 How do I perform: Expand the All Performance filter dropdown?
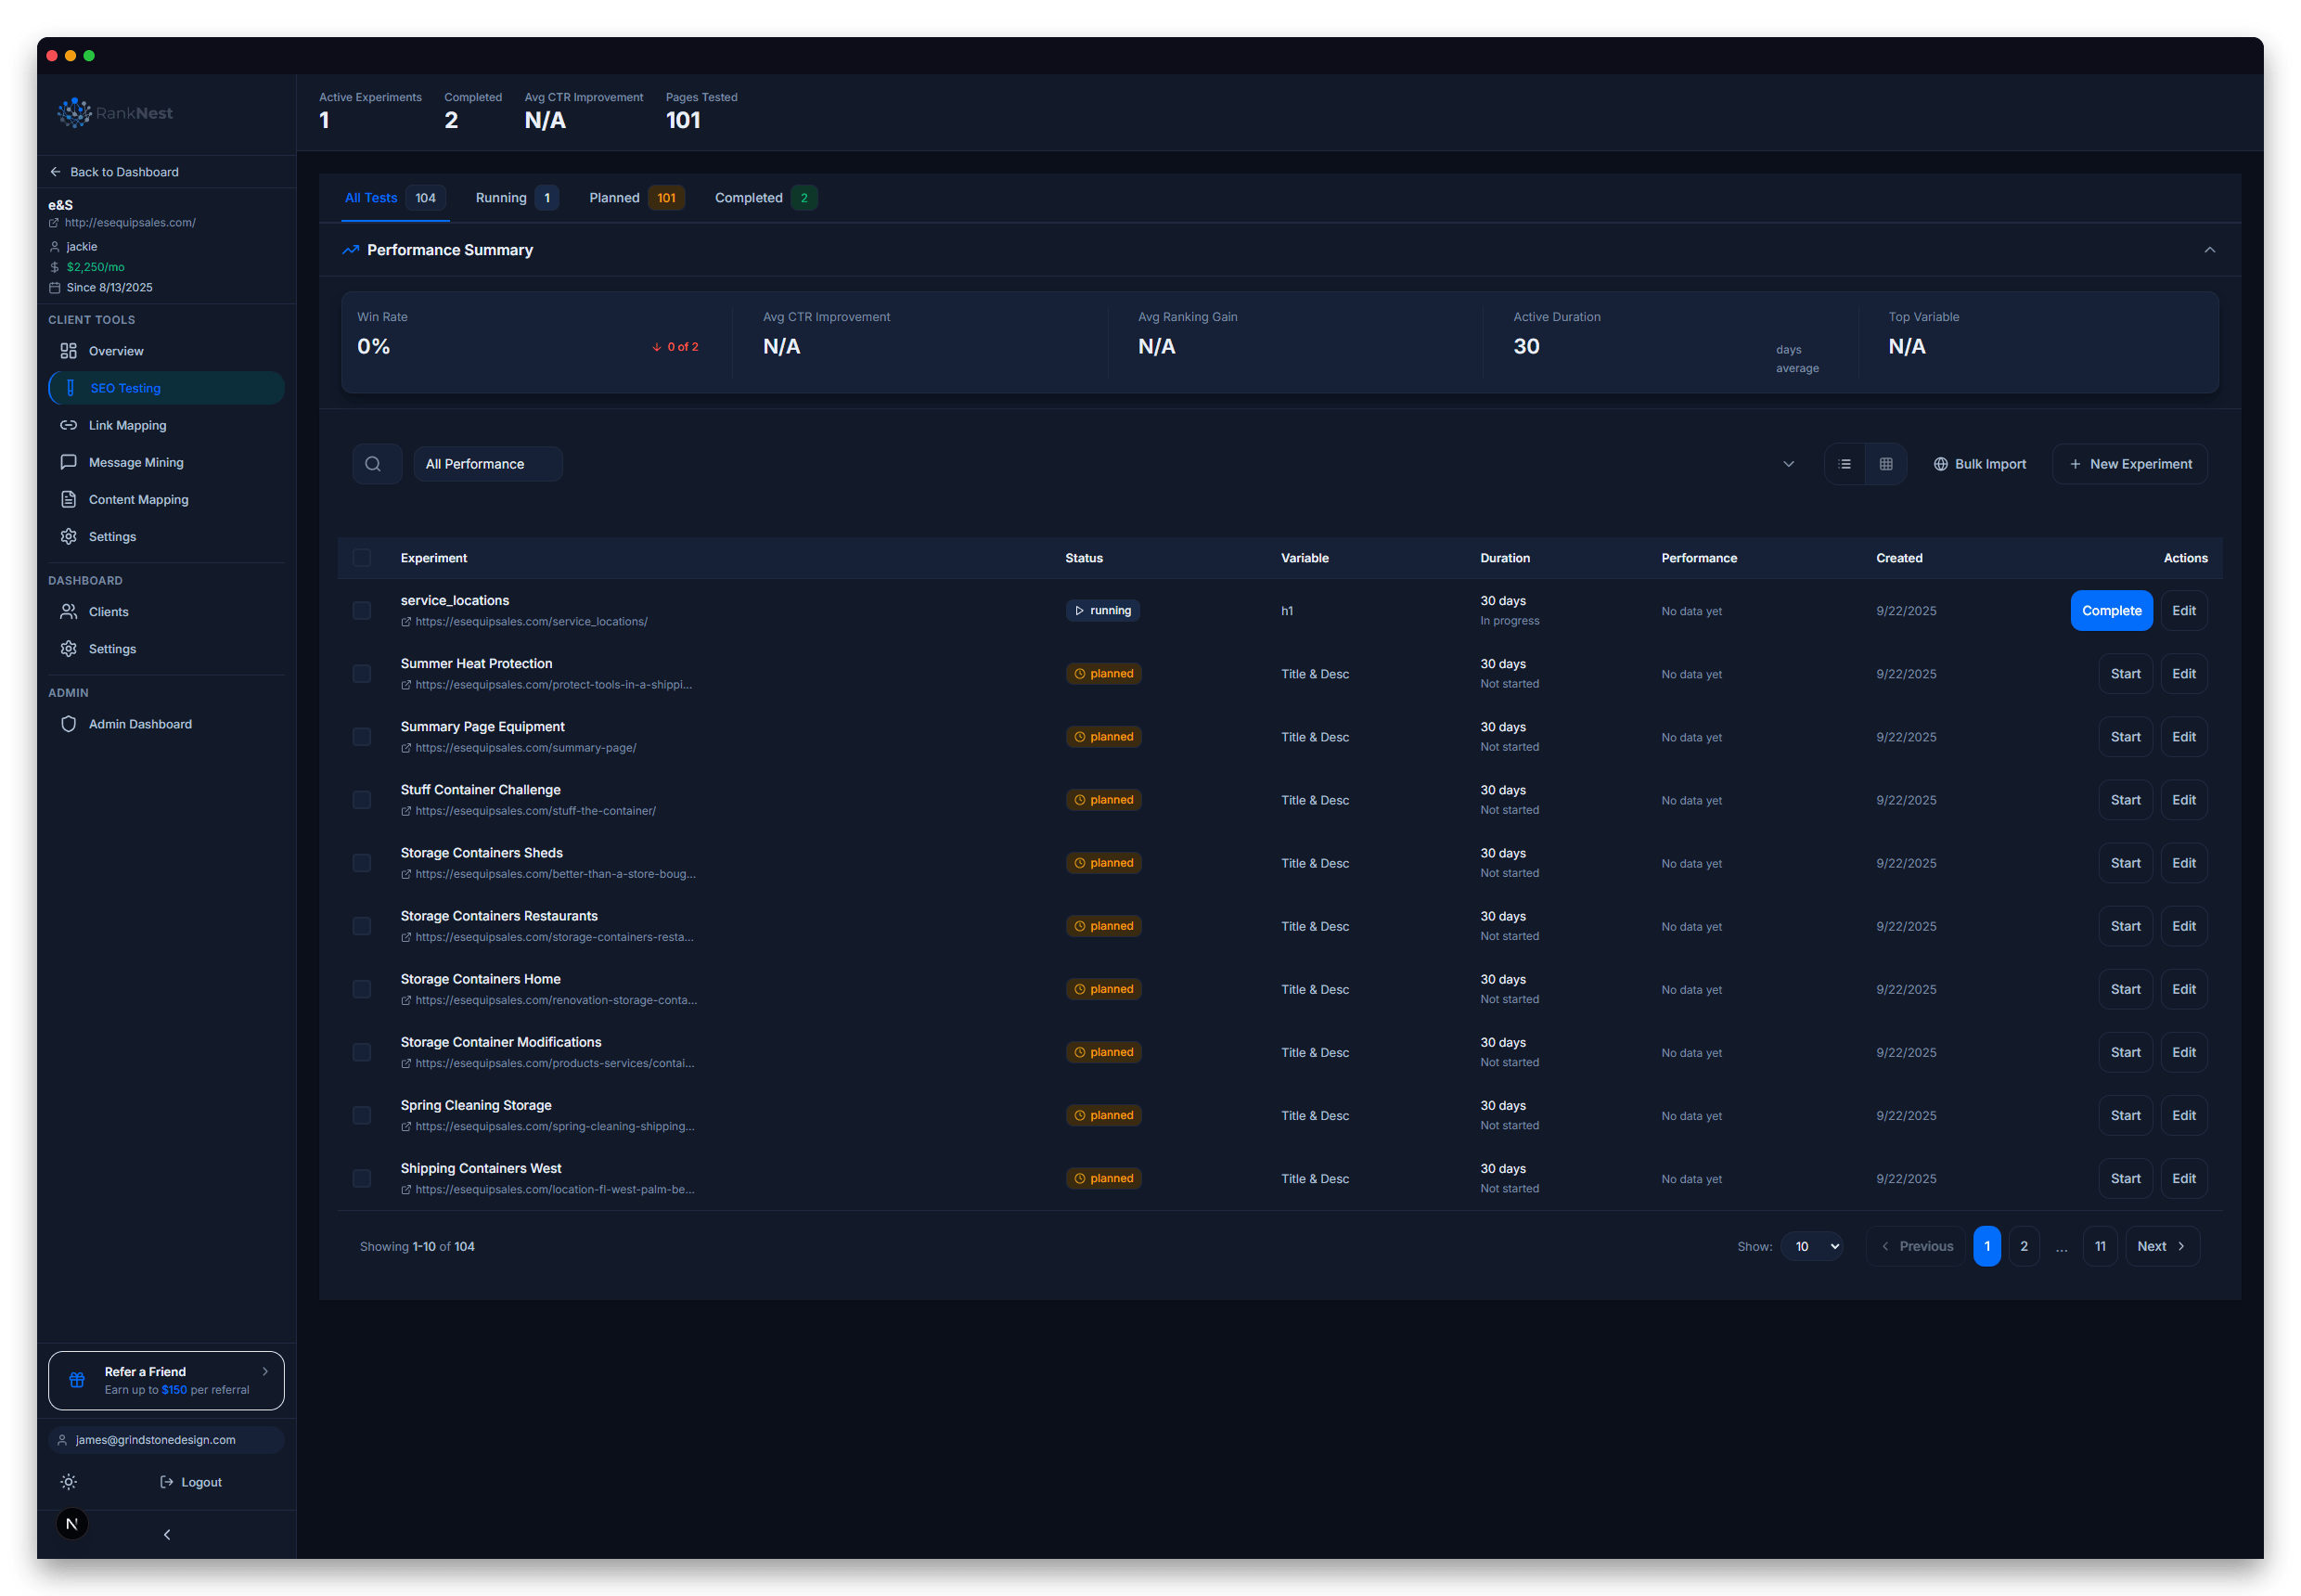tap(1787, 463)
